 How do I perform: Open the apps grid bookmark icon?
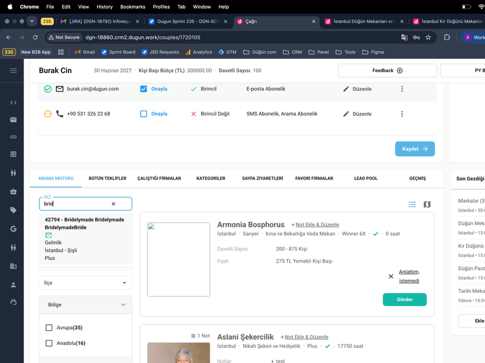61,52
